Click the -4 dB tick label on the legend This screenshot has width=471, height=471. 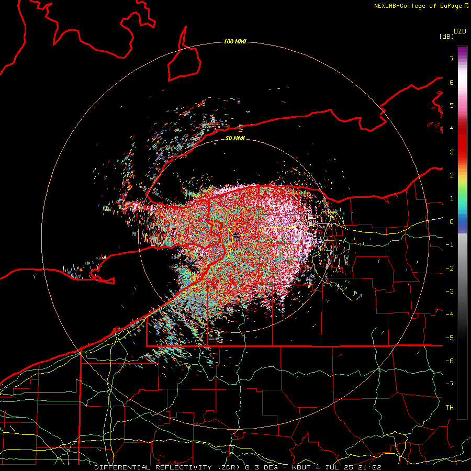click(450, 314)
